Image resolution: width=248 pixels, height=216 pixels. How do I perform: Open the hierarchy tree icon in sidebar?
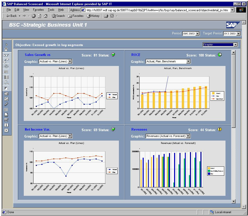point(6,83)
